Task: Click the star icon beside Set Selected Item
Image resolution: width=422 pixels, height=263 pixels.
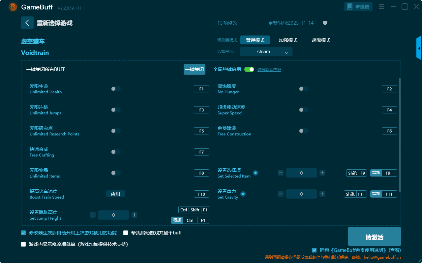Action: tap(256, 173)
